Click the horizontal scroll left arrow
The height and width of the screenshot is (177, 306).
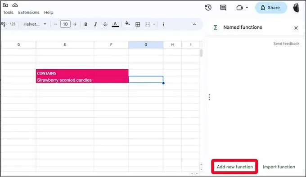tap(192, 173)
